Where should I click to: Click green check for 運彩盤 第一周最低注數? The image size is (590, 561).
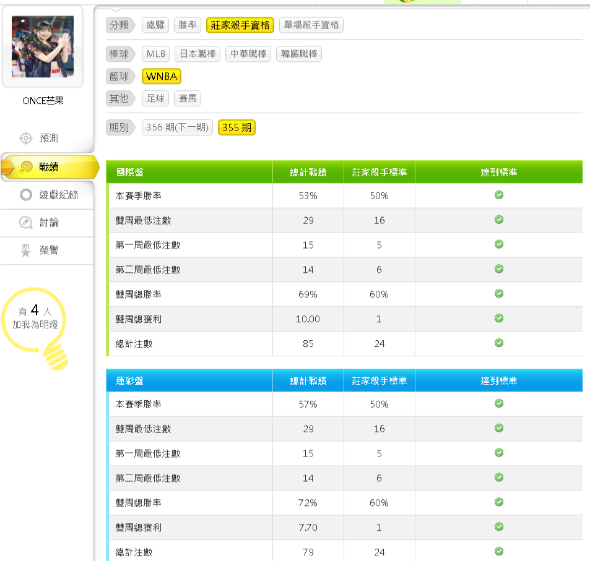click(x=499, y=453)
